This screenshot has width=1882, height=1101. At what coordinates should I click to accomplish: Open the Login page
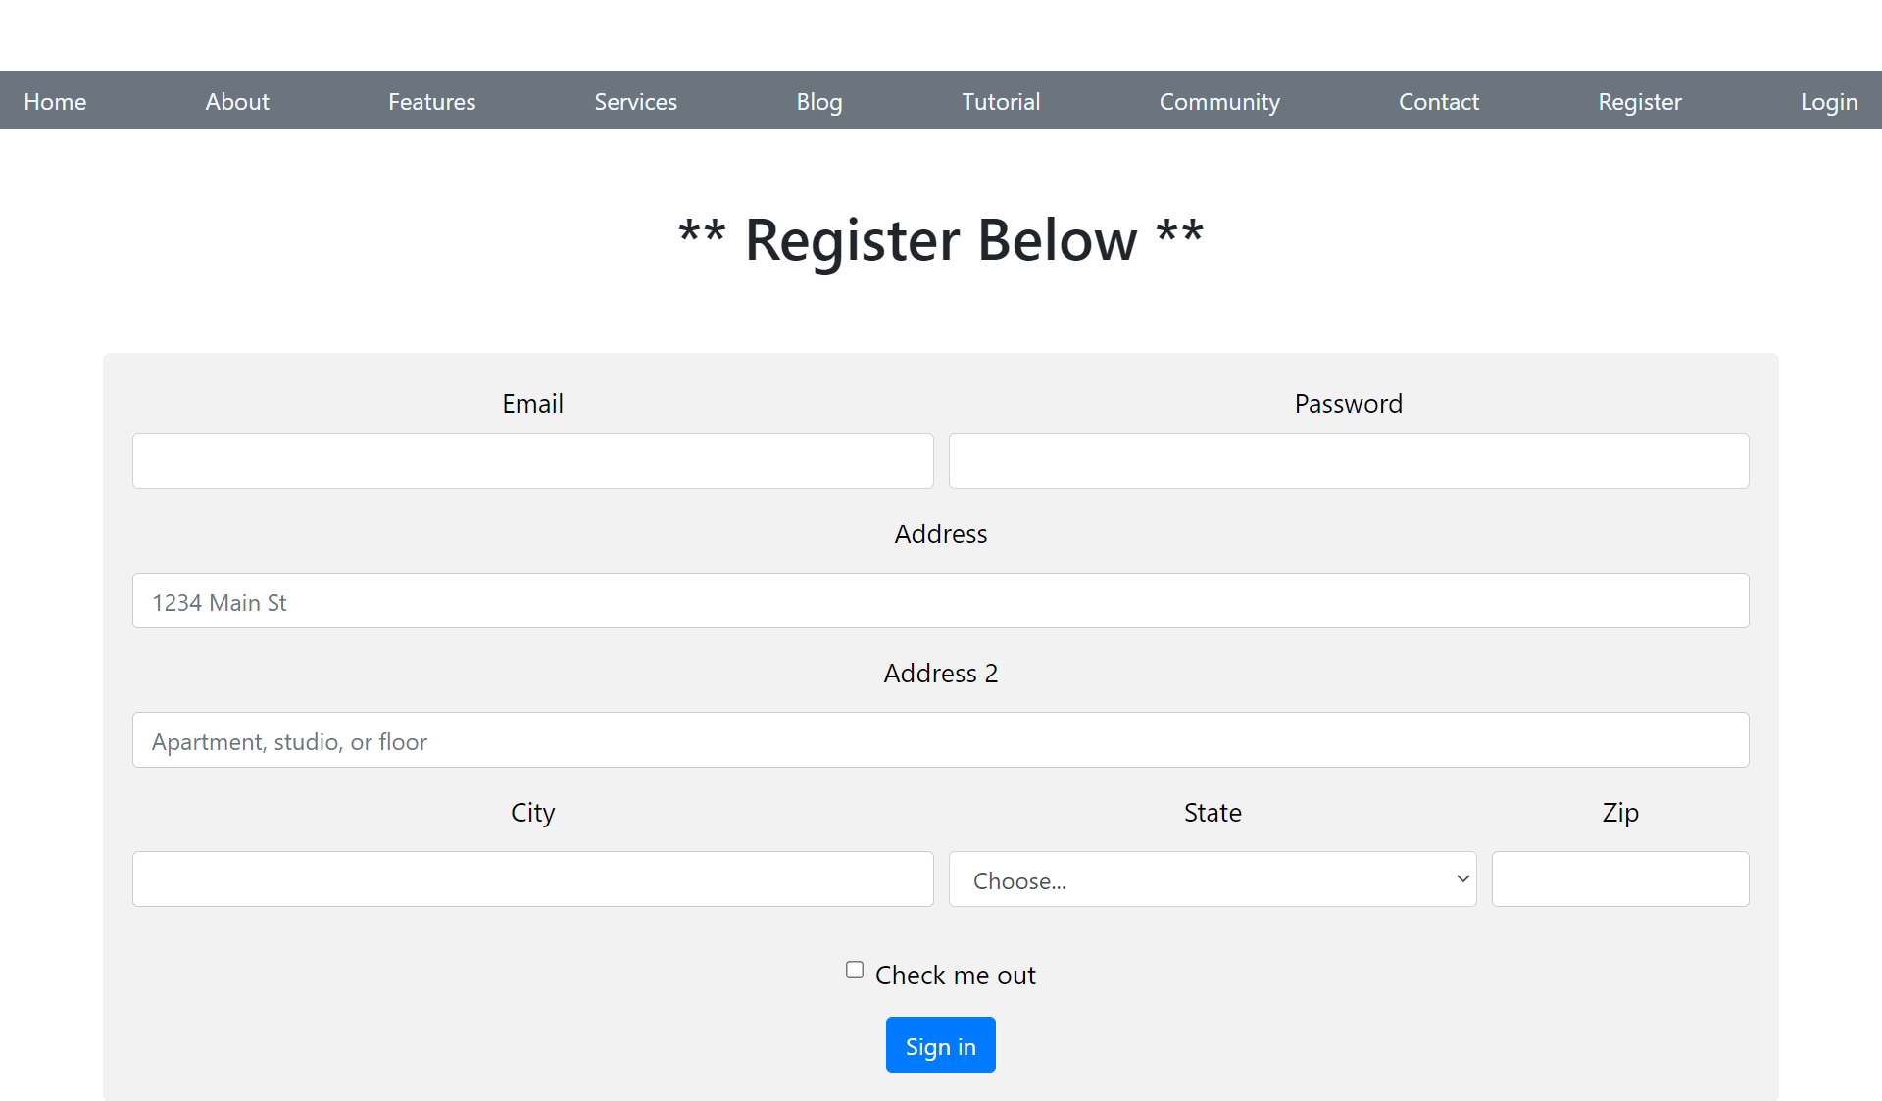[1829, 101]
